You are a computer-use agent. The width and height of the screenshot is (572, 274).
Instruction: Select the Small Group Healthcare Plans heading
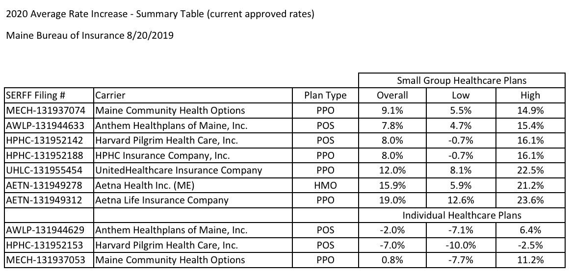pos(462,80)
